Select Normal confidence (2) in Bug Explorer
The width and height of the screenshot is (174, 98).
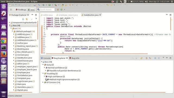(57, 68)
